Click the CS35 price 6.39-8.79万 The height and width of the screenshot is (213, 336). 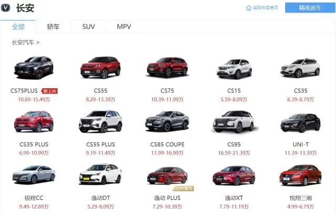pos(300,100)
